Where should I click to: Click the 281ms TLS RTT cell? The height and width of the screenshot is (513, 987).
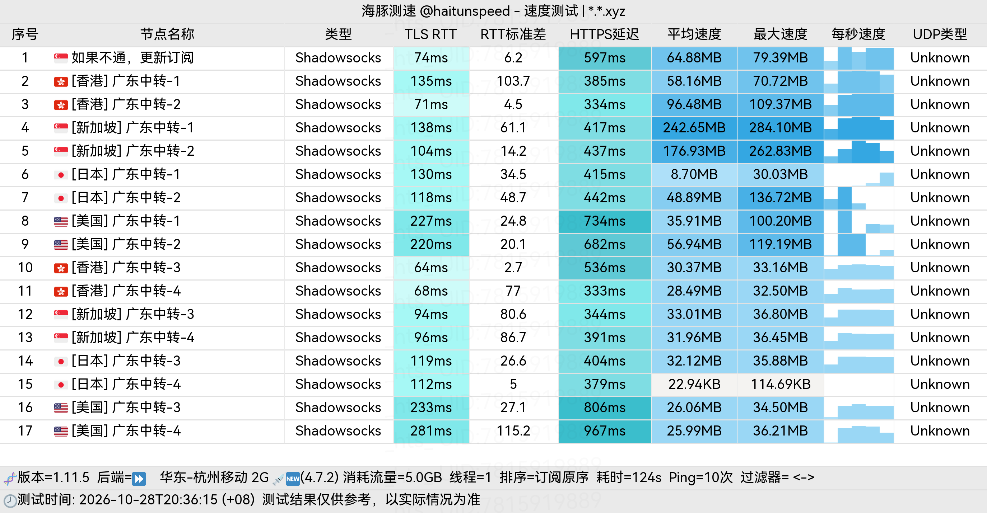(x=431, y=431)
